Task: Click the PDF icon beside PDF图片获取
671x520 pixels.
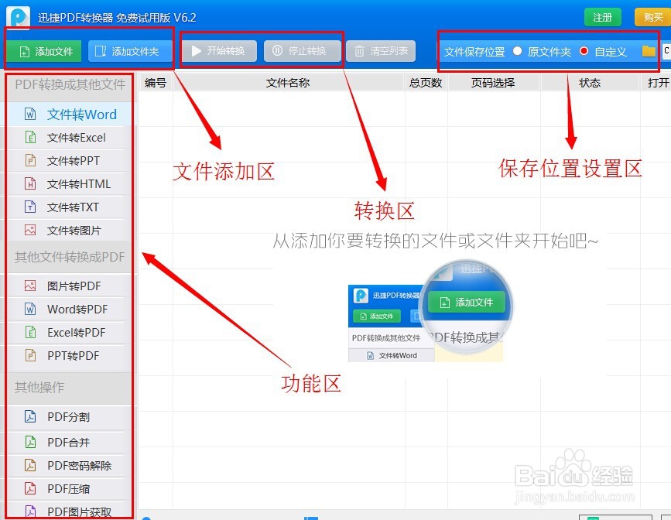Action: point(30,511)
